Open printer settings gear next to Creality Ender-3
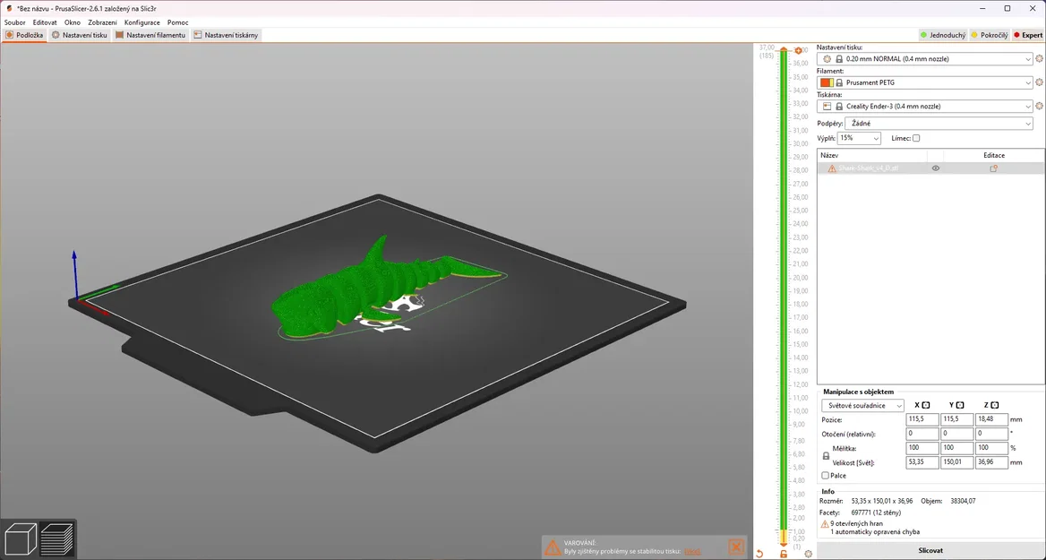The height and width of the screenshot is (560, 1046). pyautogui.click(x=1039, y=106)
